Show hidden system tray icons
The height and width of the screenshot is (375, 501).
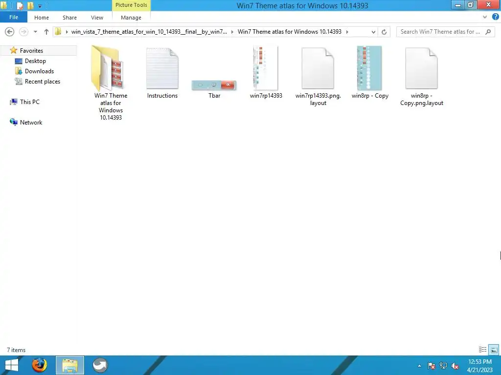[x=419, y=366]
